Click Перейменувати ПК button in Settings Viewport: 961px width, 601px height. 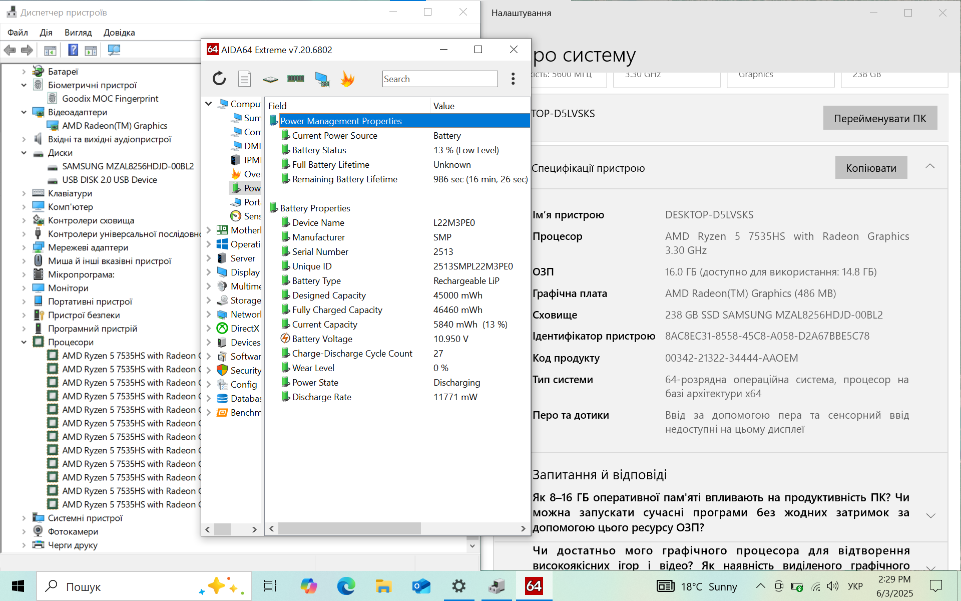[x=880, y=118]
